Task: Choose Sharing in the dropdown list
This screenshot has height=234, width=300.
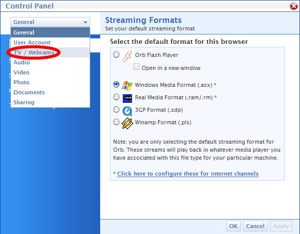Action: click(x=50, y=102)
